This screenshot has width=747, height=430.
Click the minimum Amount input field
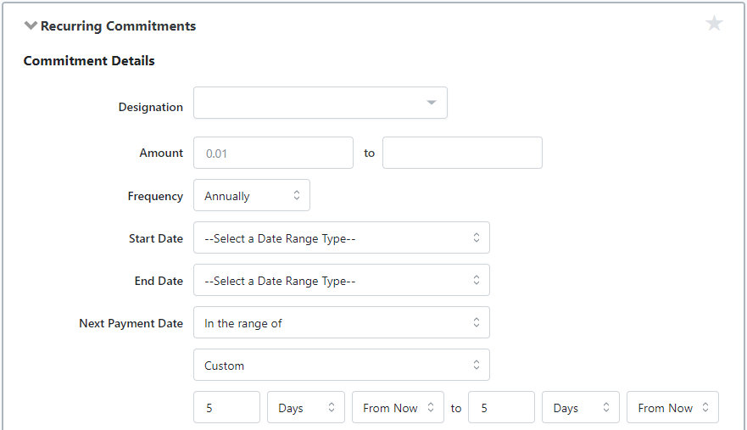click(273, 154)
